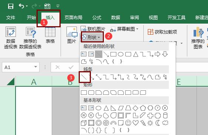Select the text box in 基本形状
The image size is (208, 135).
tap(84, 108)
